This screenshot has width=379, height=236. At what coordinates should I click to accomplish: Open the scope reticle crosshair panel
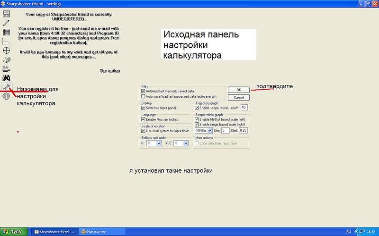(x=6, y=51)
